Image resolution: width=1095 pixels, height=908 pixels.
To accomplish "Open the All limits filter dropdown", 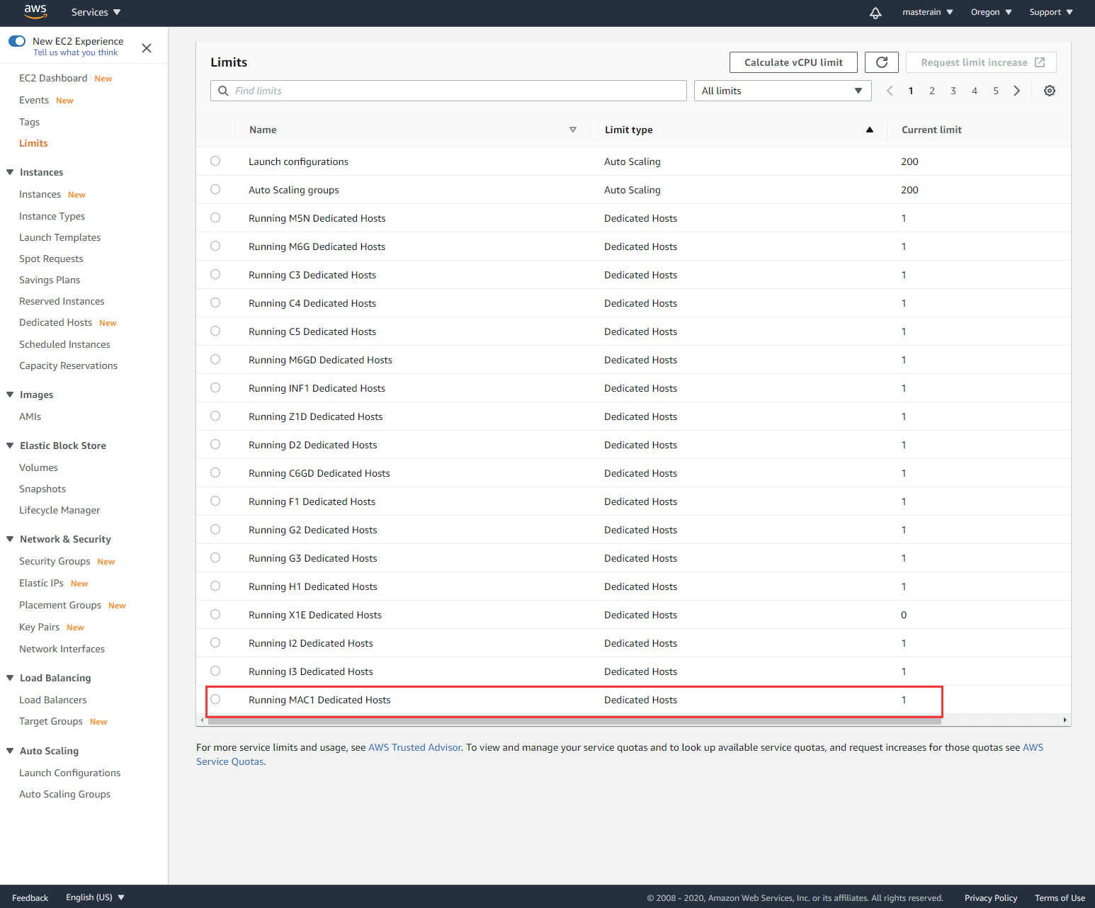I will [x=782, y=91].
